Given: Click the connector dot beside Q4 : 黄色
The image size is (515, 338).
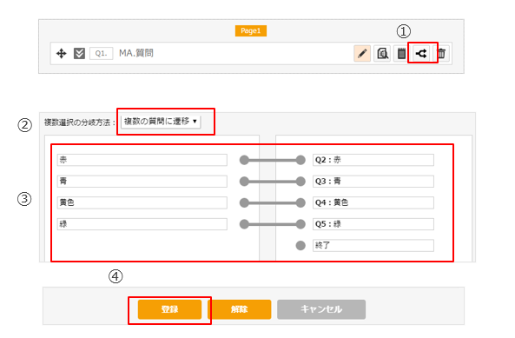Looking at the screenshot, I should [x=300, y=202].
